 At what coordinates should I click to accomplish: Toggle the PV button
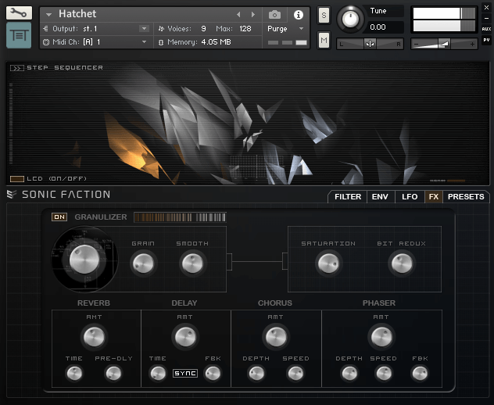click(x=486, y=40)
